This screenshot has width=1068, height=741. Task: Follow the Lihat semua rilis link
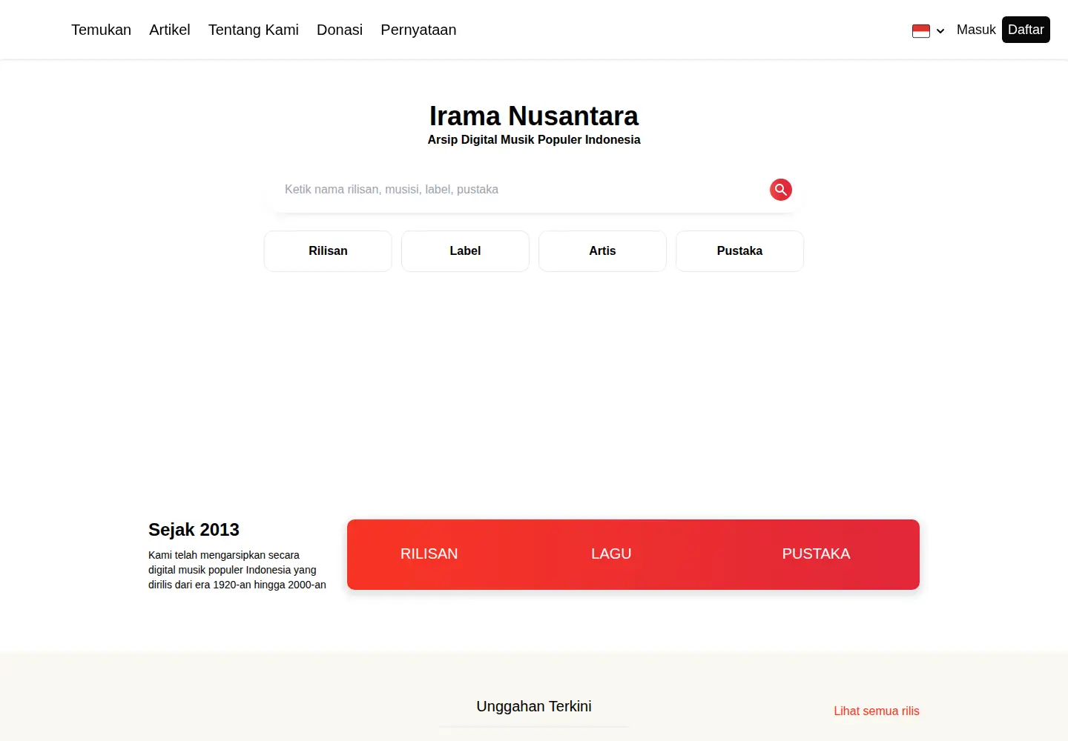point(877,711)
